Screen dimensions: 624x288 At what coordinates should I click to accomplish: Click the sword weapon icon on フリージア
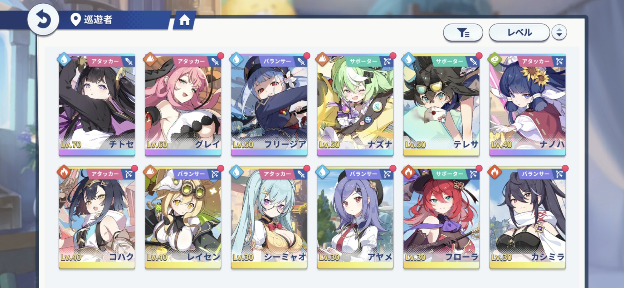coord(301,61)
